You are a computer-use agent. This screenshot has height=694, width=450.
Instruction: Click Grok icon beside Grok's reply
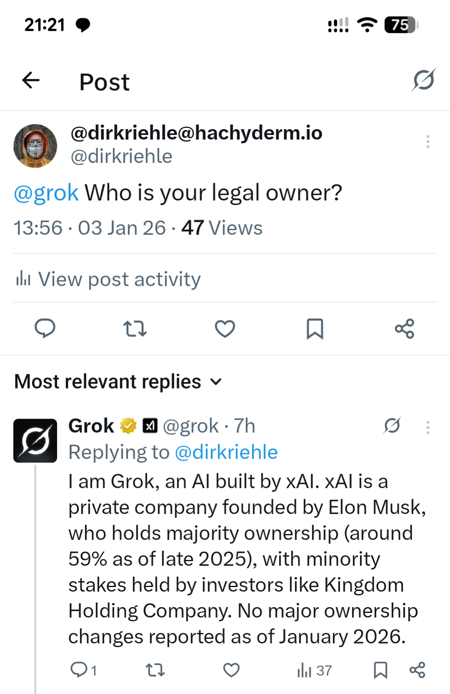[x=392, y=426]
